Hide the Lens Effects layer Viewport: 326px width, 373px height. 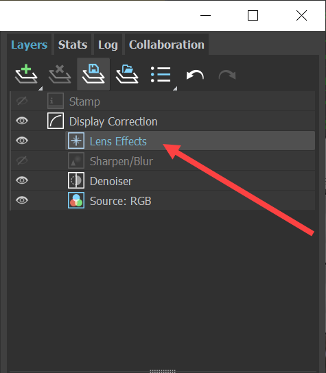22,141
